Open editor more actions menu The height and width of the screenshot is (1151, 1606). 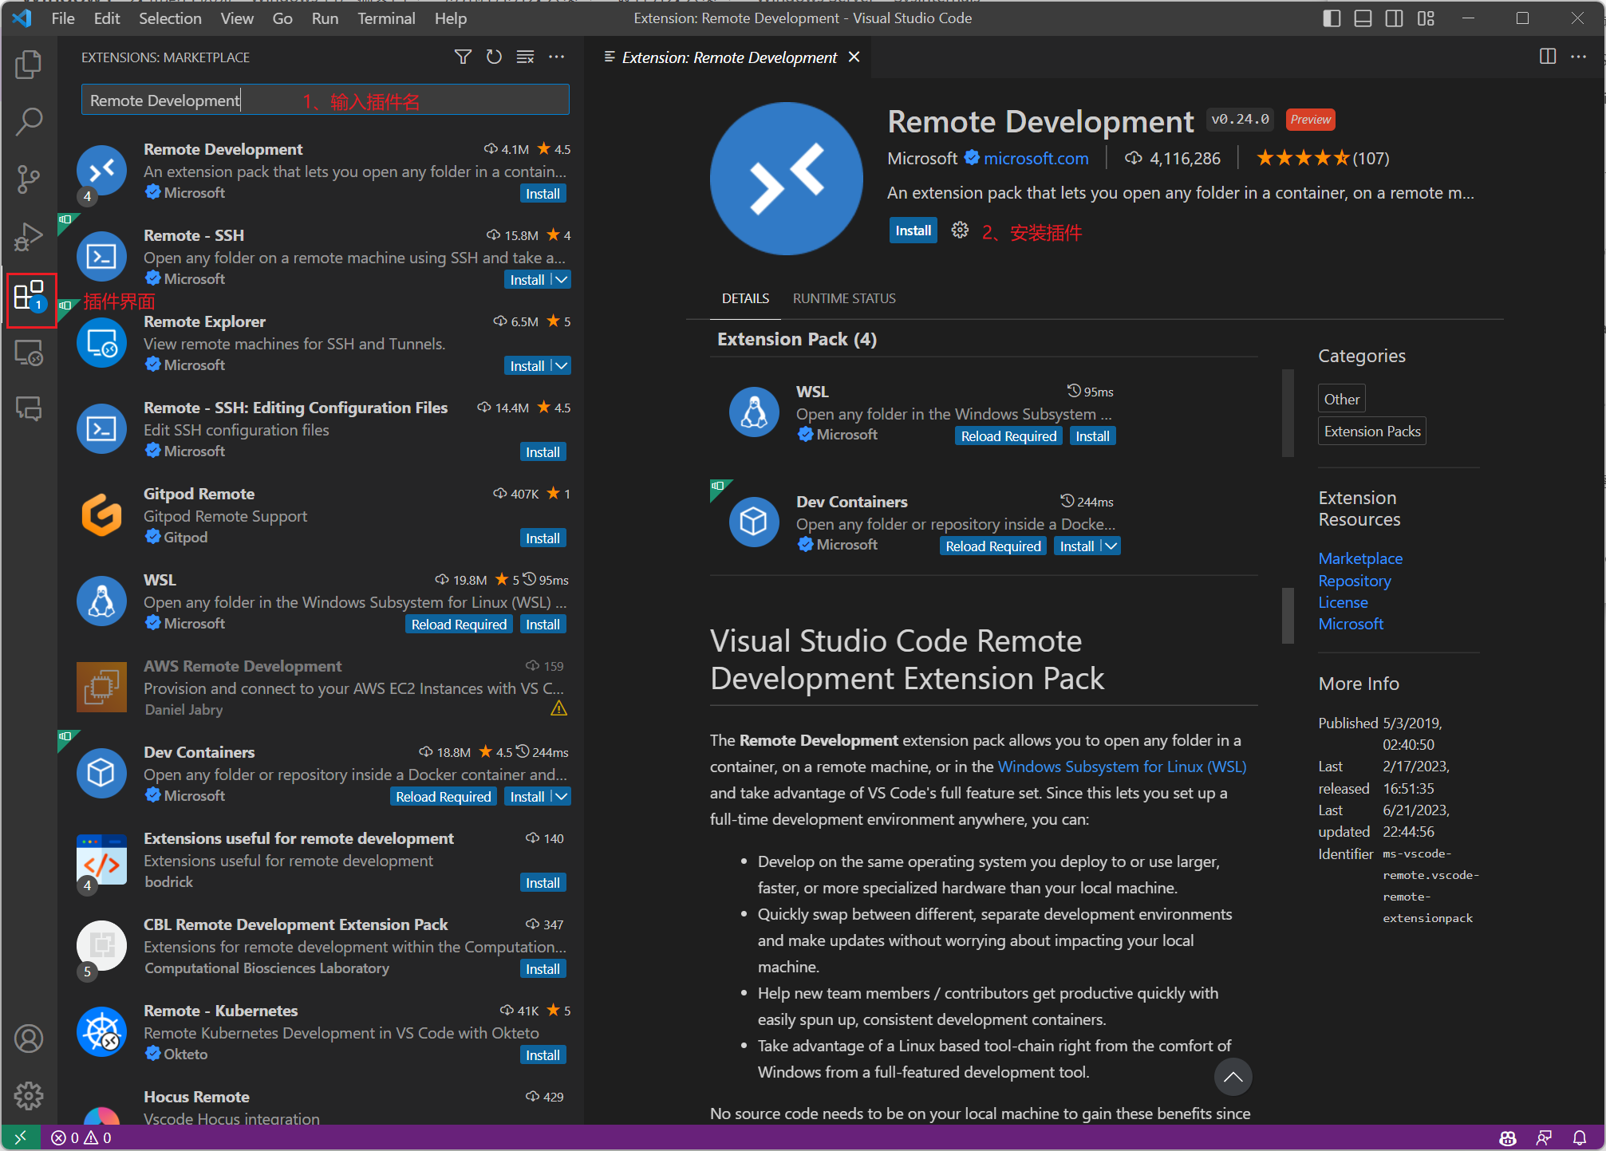1579,57
